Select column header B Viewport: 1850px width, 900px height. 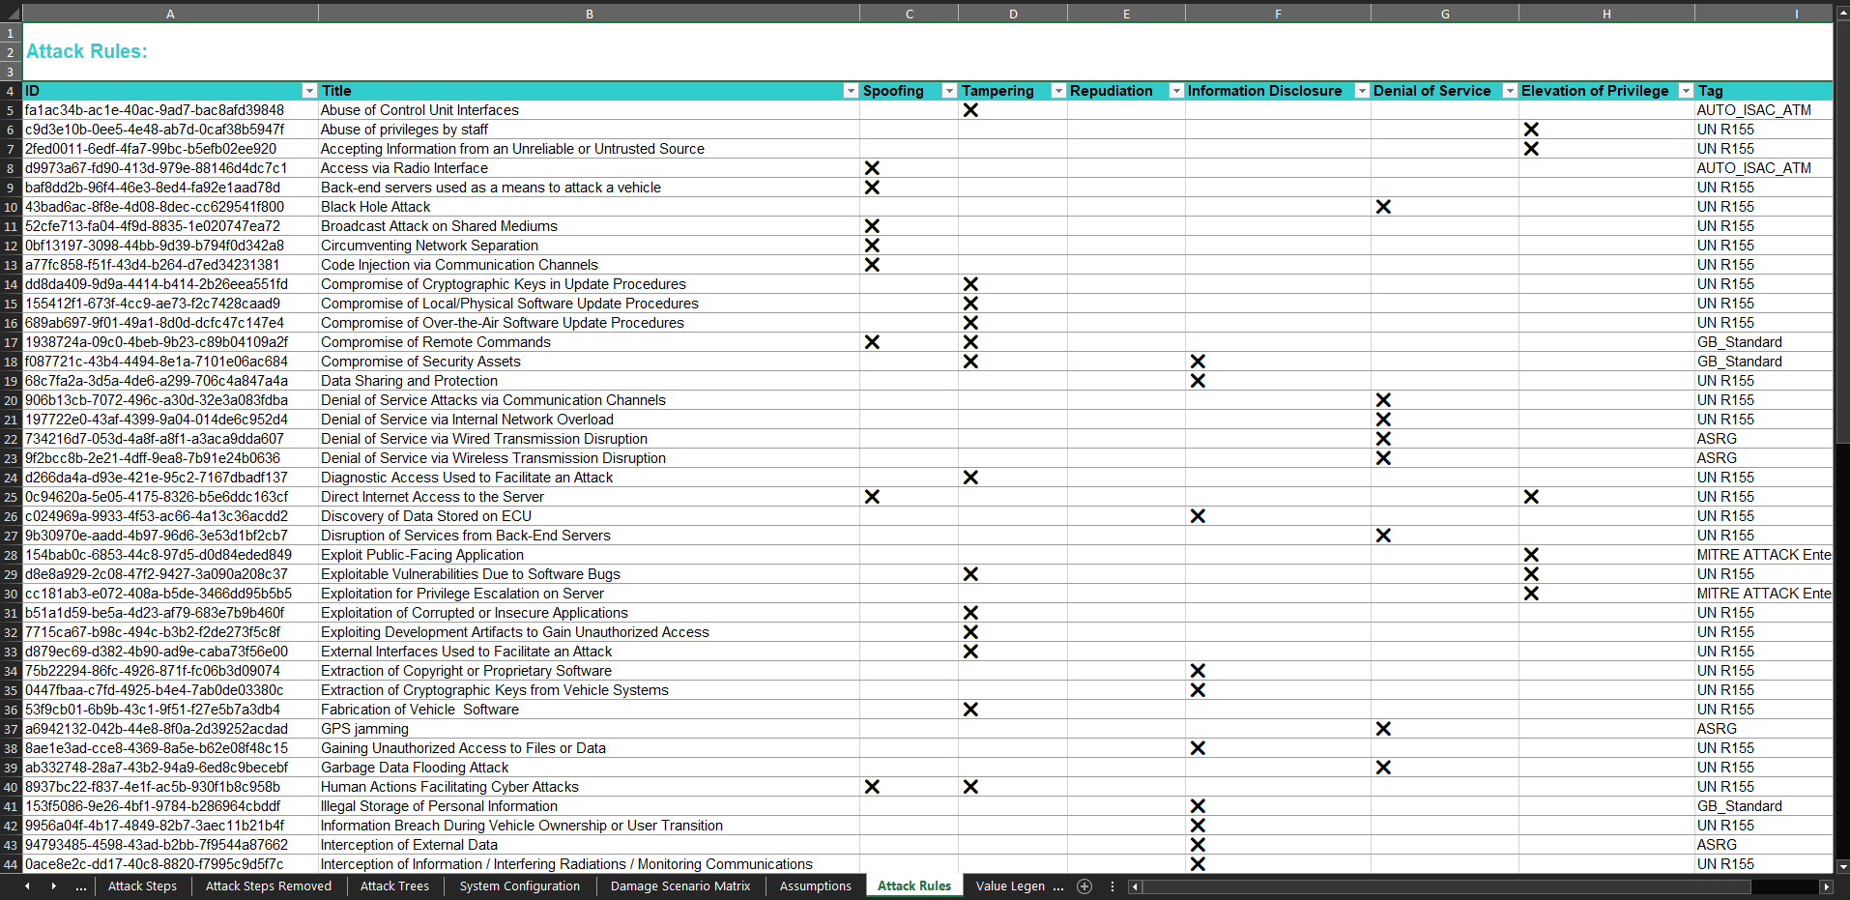[590, 13]
